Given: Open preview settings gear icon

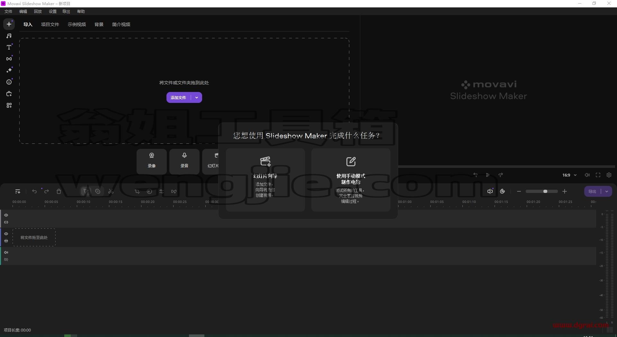Looking at the screenshot, I should tap(609, 175).
